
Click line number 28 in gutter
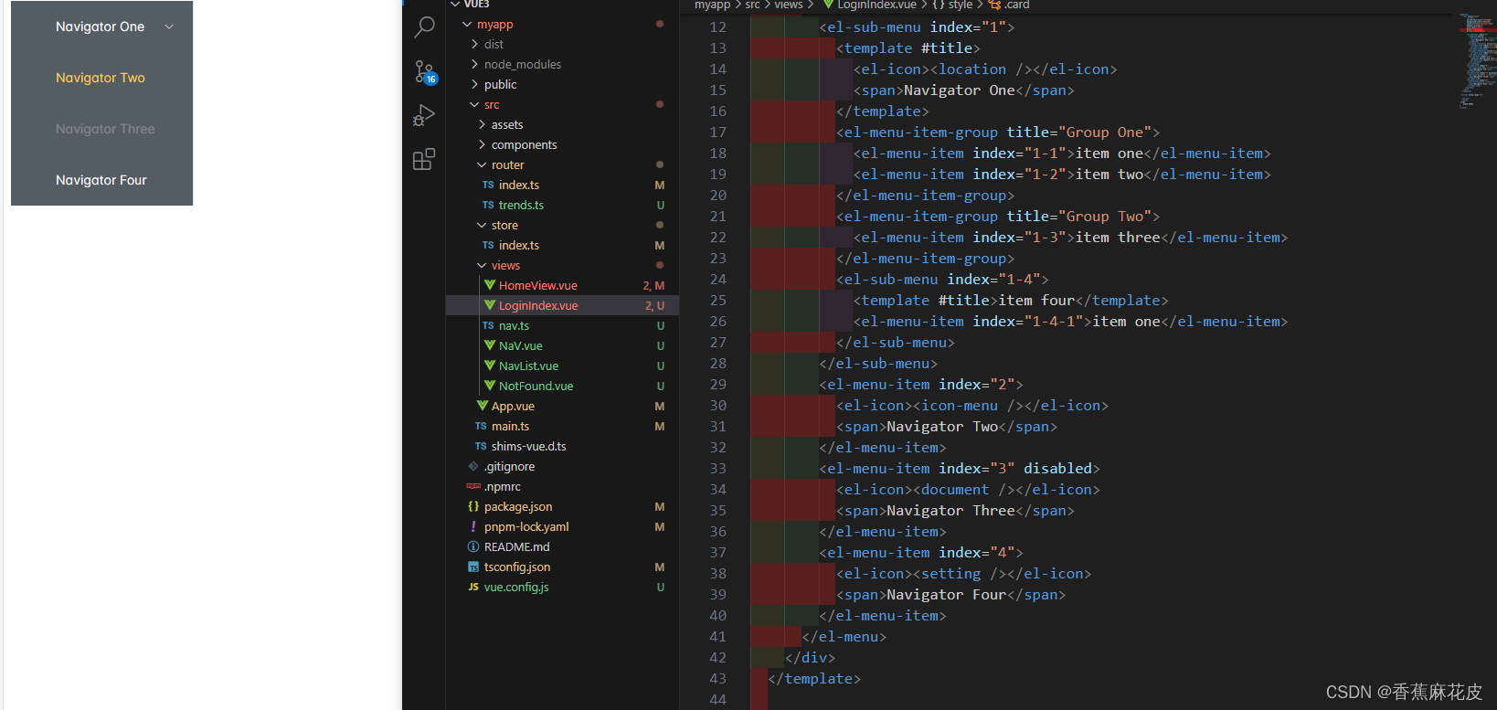[x=718, y=364]
